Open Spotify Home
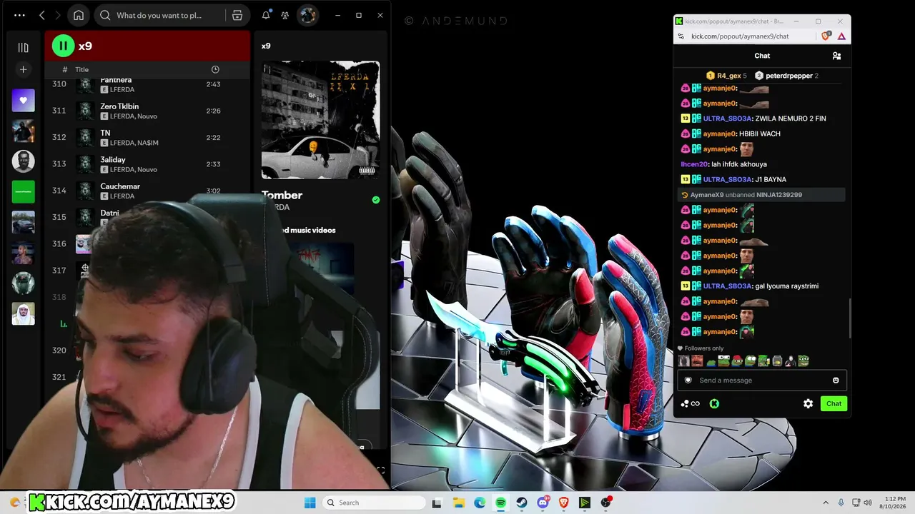915x514 pixels. 79,15
